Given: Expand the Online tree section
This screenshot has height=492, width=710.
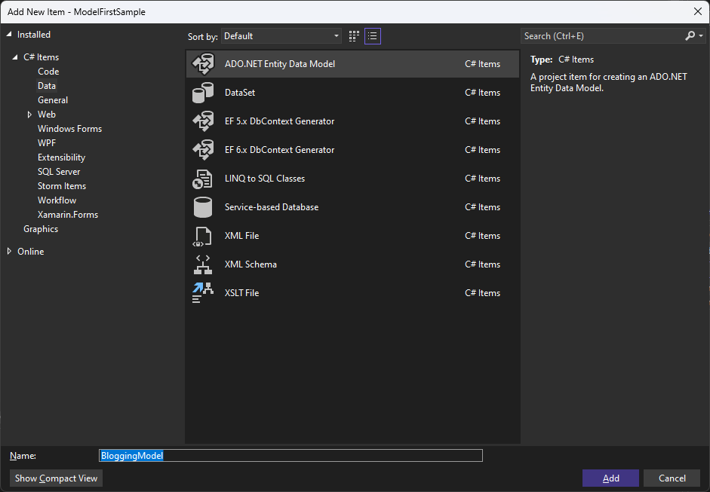Looking at the screenshot, I should click(x=9, y=252).
